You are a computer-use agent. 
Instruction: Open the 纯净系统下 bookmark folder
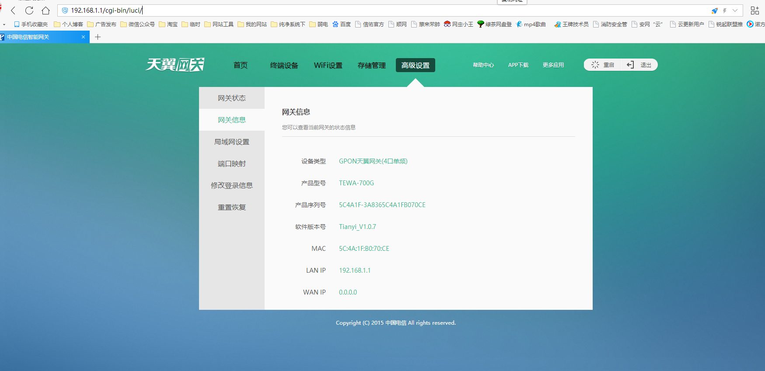(288, 24)
